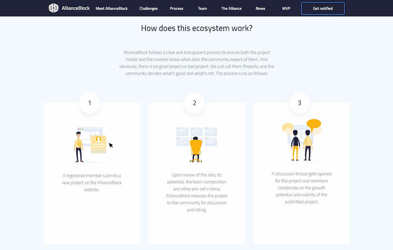This screenshot has width=393, height=250.
Task: Open The Alliance nav item
Action: tap(232, 9)
